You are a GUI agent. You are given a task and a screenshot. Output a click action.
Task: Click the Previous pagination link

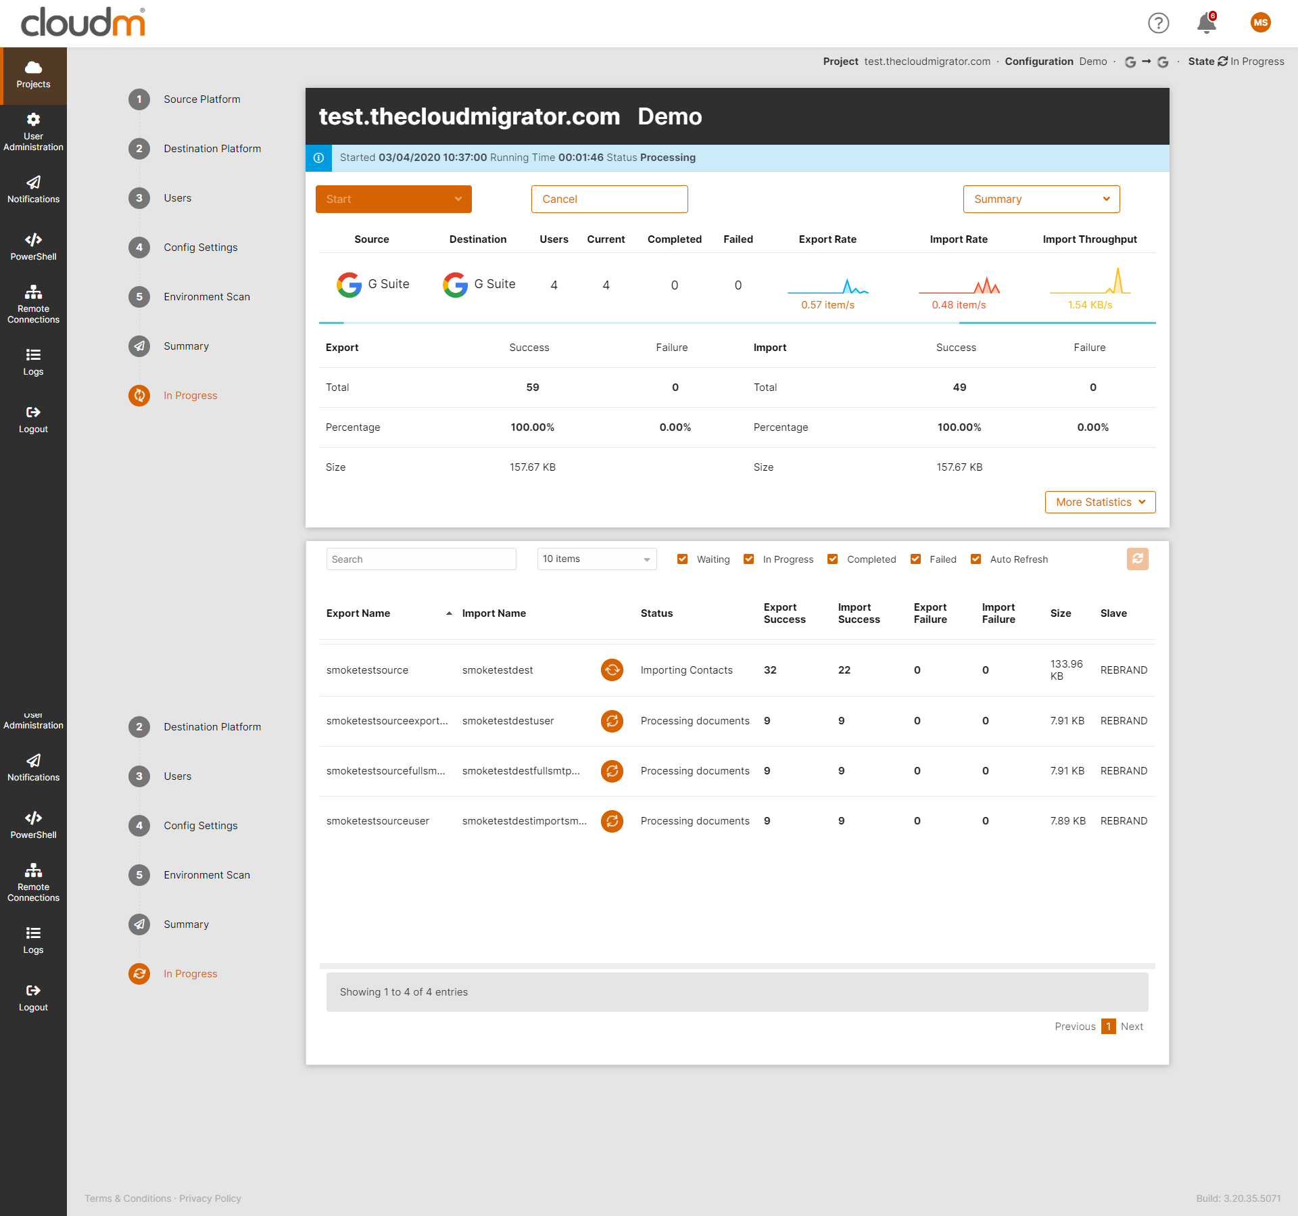tap(1075, 1027)
